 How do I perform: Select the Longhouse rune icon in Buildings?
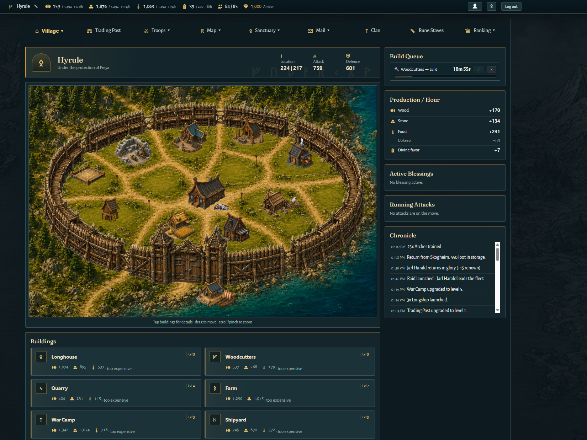(x=41, y=357)
